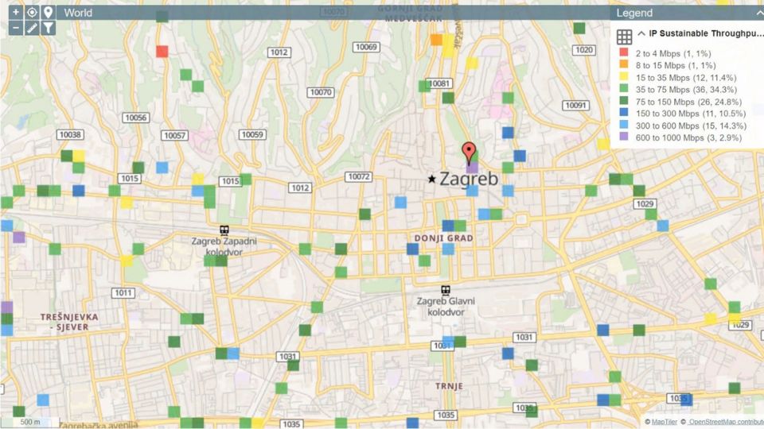Collapse the Legend panel header chevron
The height and width of the screenshot is (429, 764).
759,14
